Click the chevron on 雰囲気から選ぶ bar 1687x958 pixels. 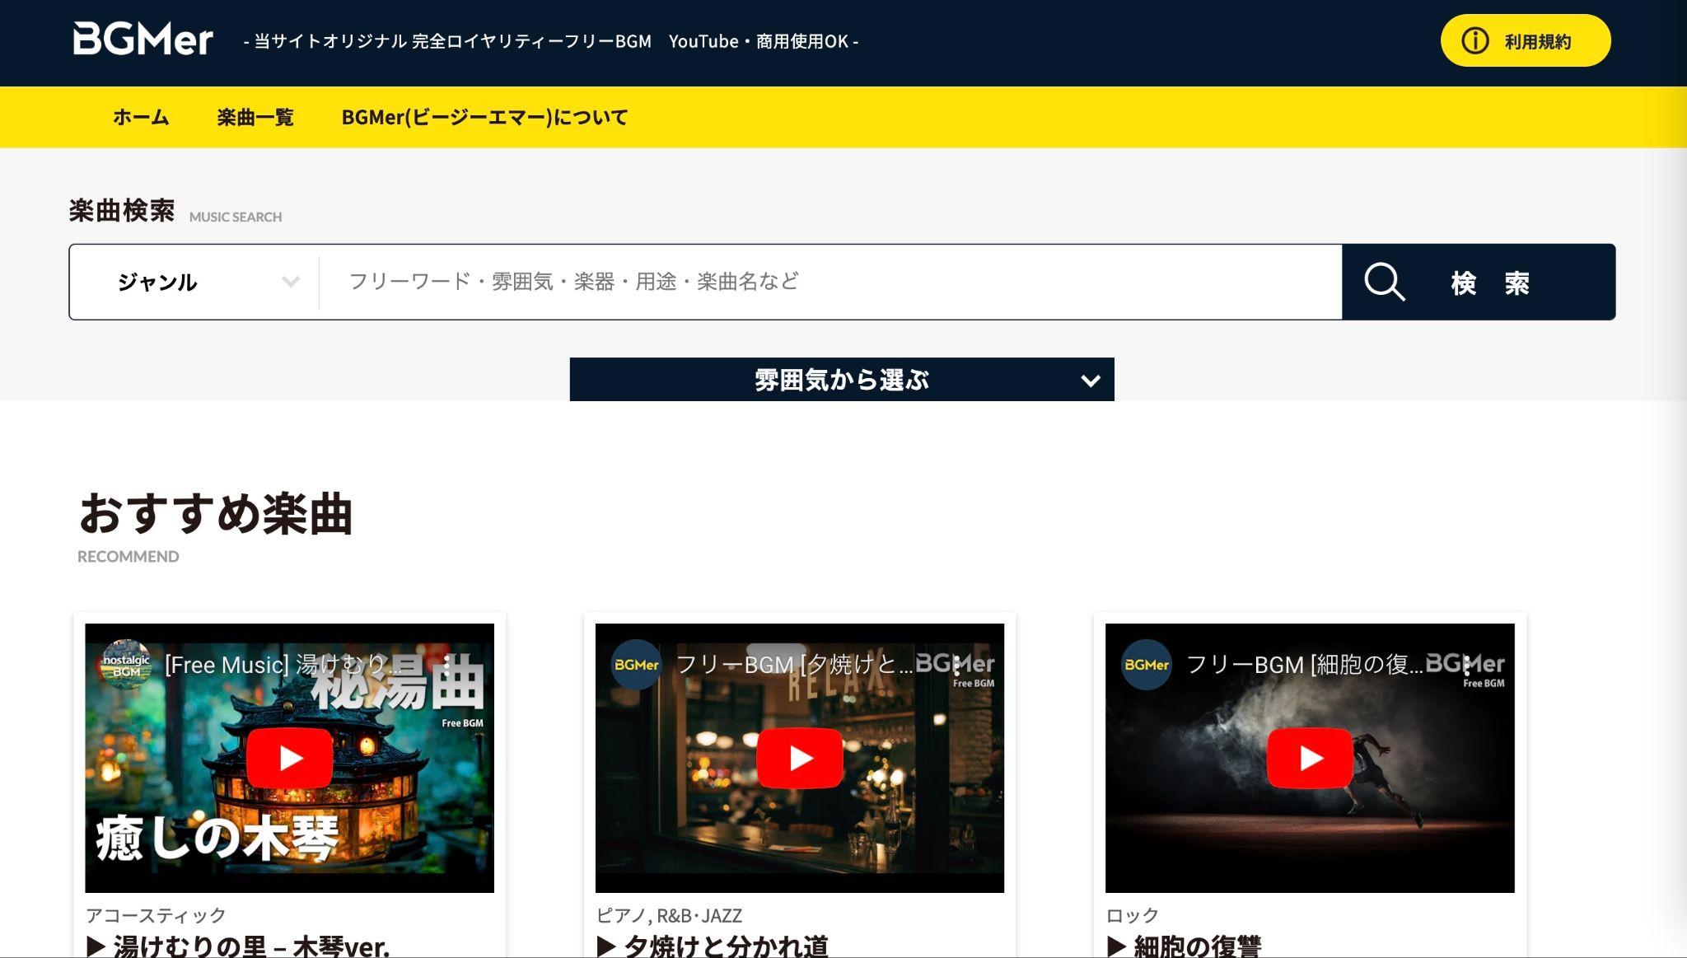1091,381
